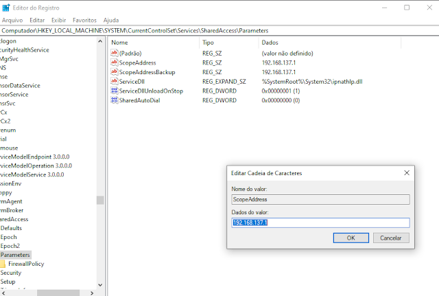This screenshot has height=296, width=439.
Task: Click the Cancelar button
Action: click(x=391, y=238)
